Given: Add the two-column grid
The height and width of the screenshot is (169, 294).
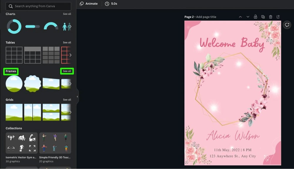Looking at the screenshot, I should coord(32,112).
